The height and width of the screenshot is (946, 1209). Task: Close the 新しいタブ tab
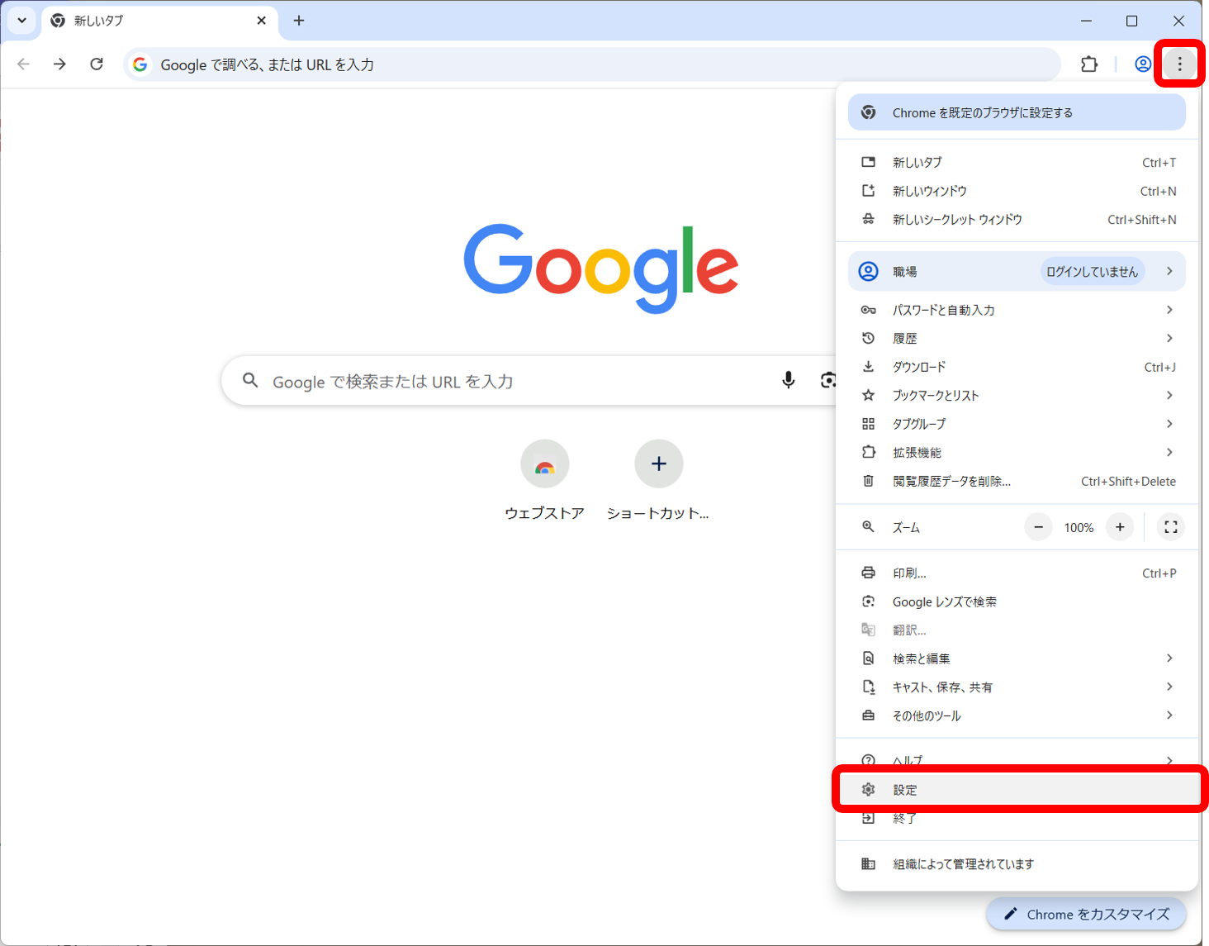coord(262,21)
